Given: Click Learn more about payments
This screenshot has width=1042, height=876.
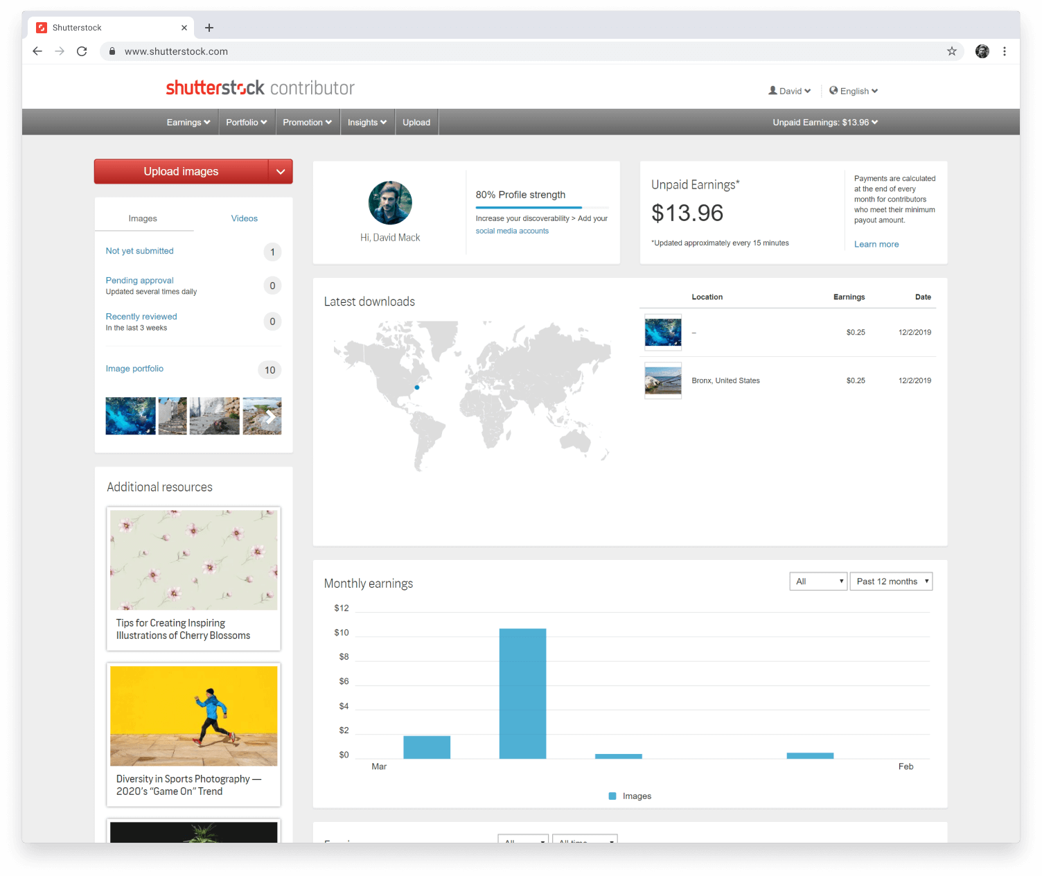Looking at the screenshot, I should point(876,244).
